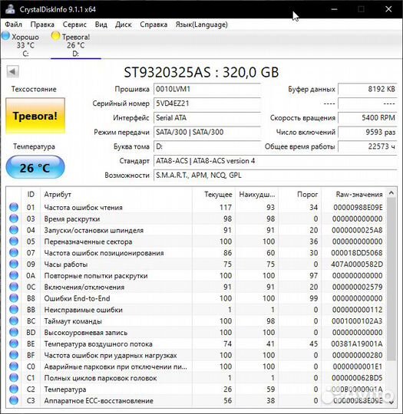Image resolution: width=403 pixels, height=414 pixels.
Task: Click the Raw-значения column header
Action: point(354,194)
